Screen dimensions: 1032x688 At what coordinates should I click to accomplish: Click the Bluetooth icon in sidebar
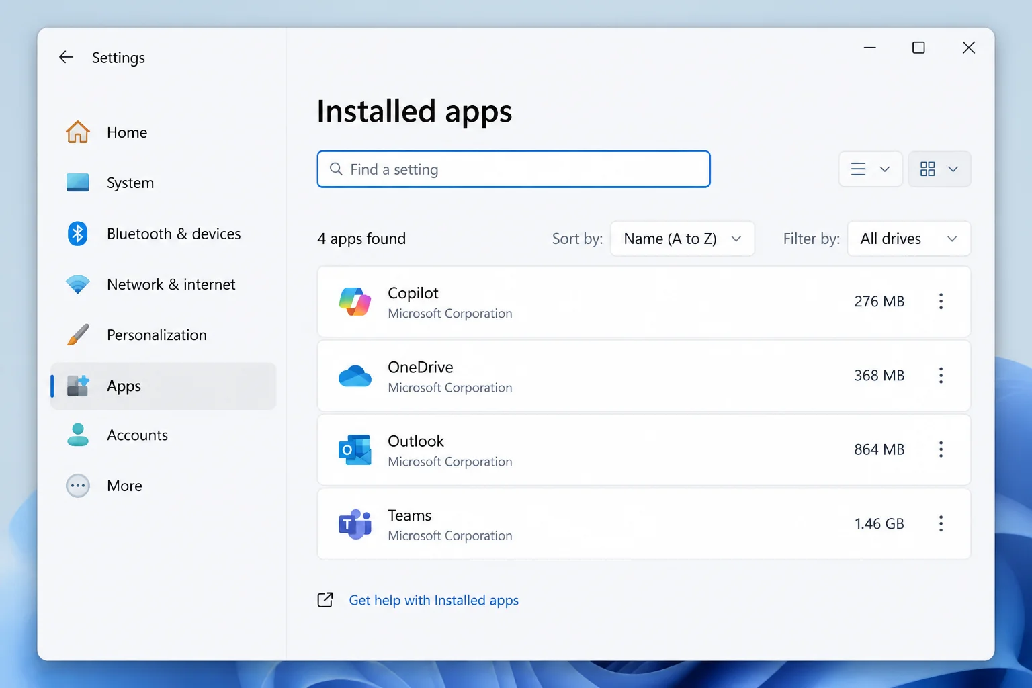point(78,234)
